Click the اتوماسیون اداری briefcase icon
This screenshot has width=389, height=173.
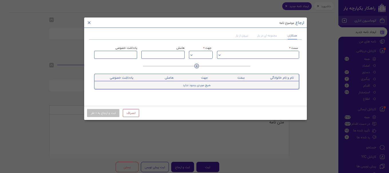[382, 20]
